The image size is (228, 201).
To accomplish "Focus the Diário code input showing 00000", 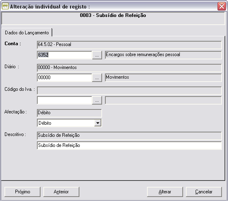I will tap(64, 78).
